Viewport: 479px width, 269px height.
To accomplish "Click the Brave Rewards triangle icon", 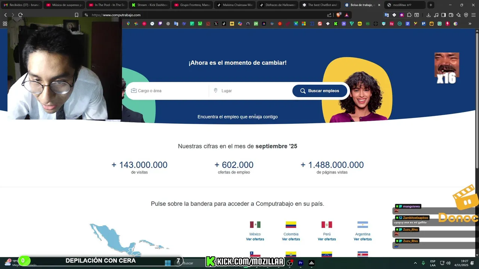I will pyautogui.click(x=347, y=15).
